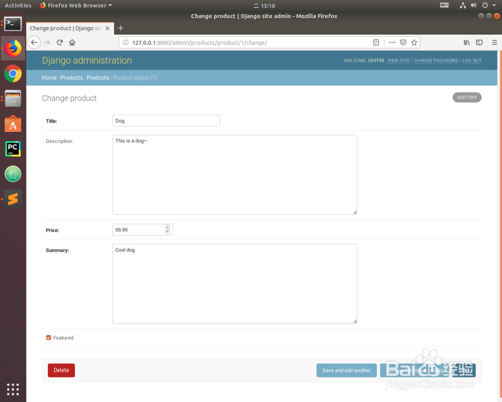This screenshot has height=402, width=502.
Task: Bookmark this page with the star
Action: coord(414,43)
